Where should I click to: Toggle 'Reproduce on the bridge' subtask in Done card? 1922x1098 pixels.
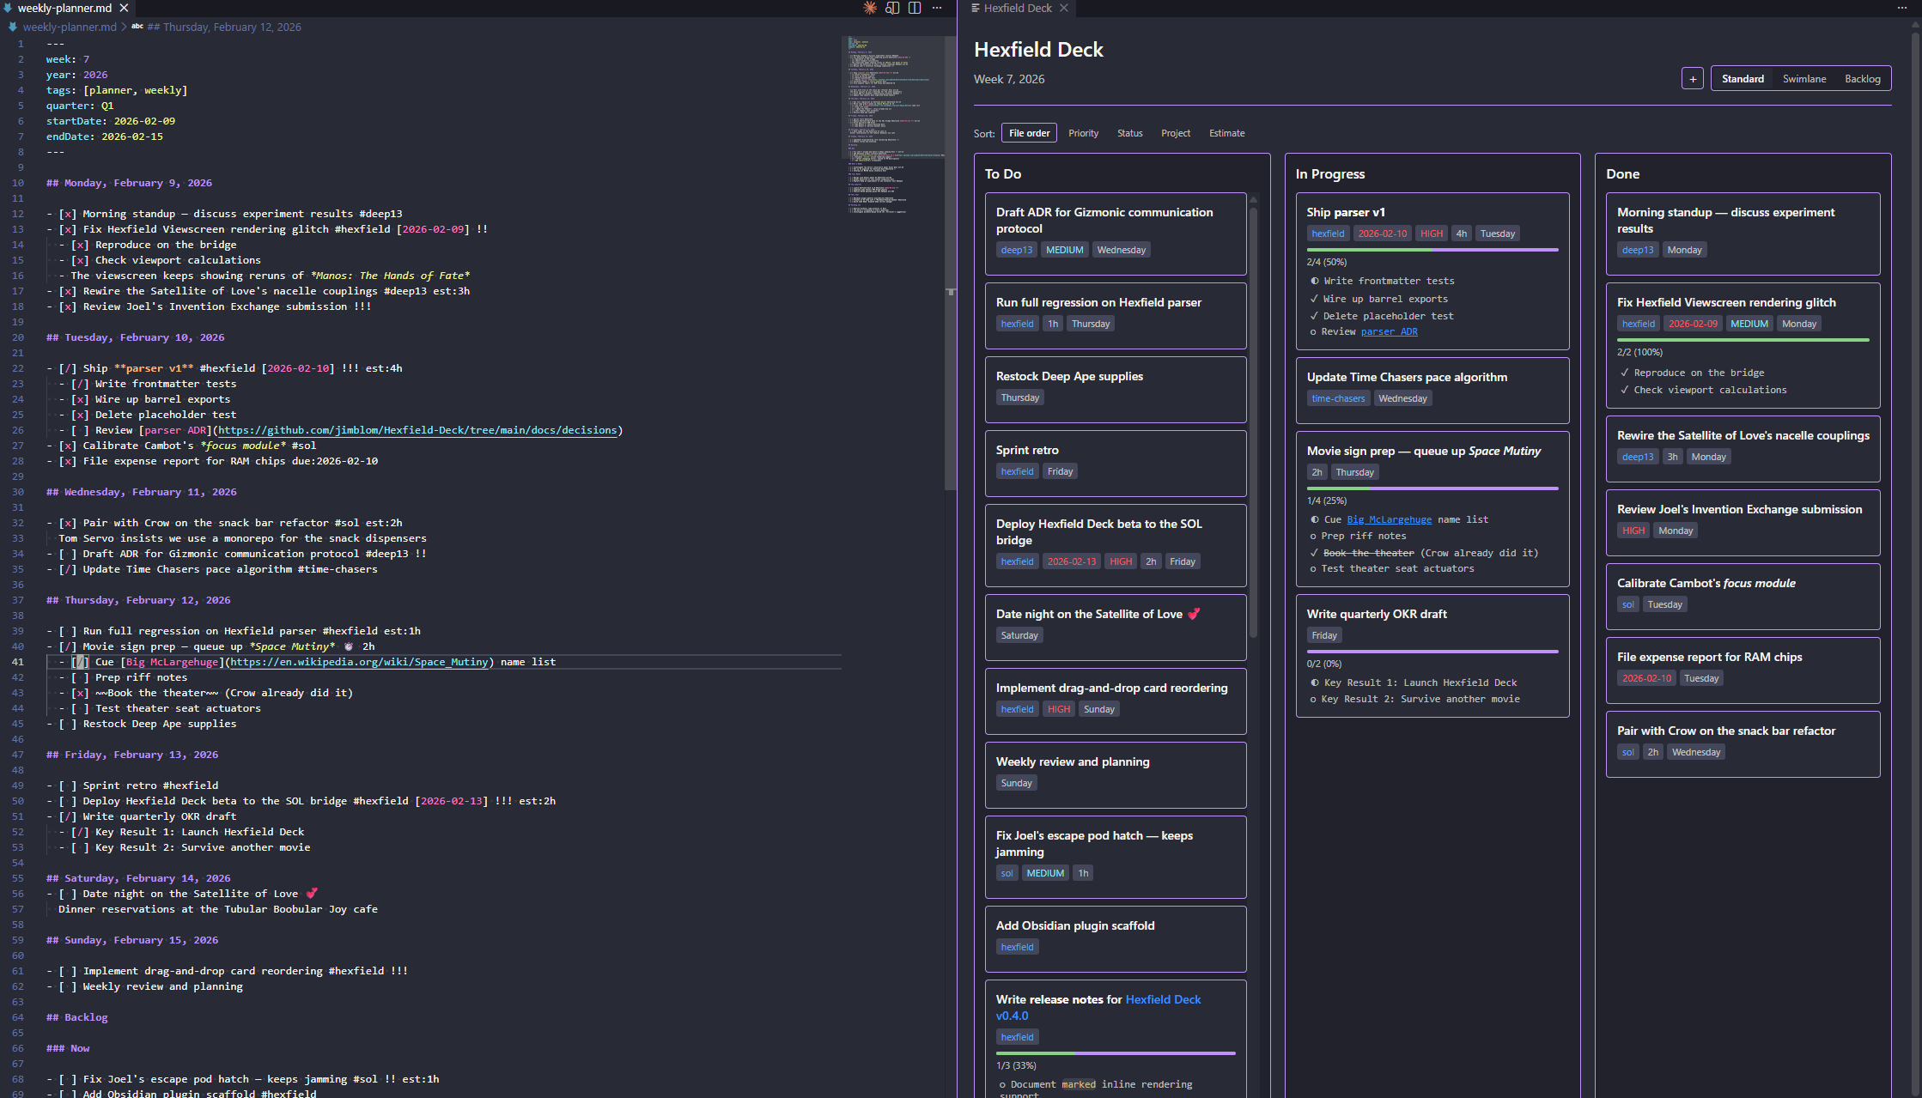click(x=1625, y=373)
